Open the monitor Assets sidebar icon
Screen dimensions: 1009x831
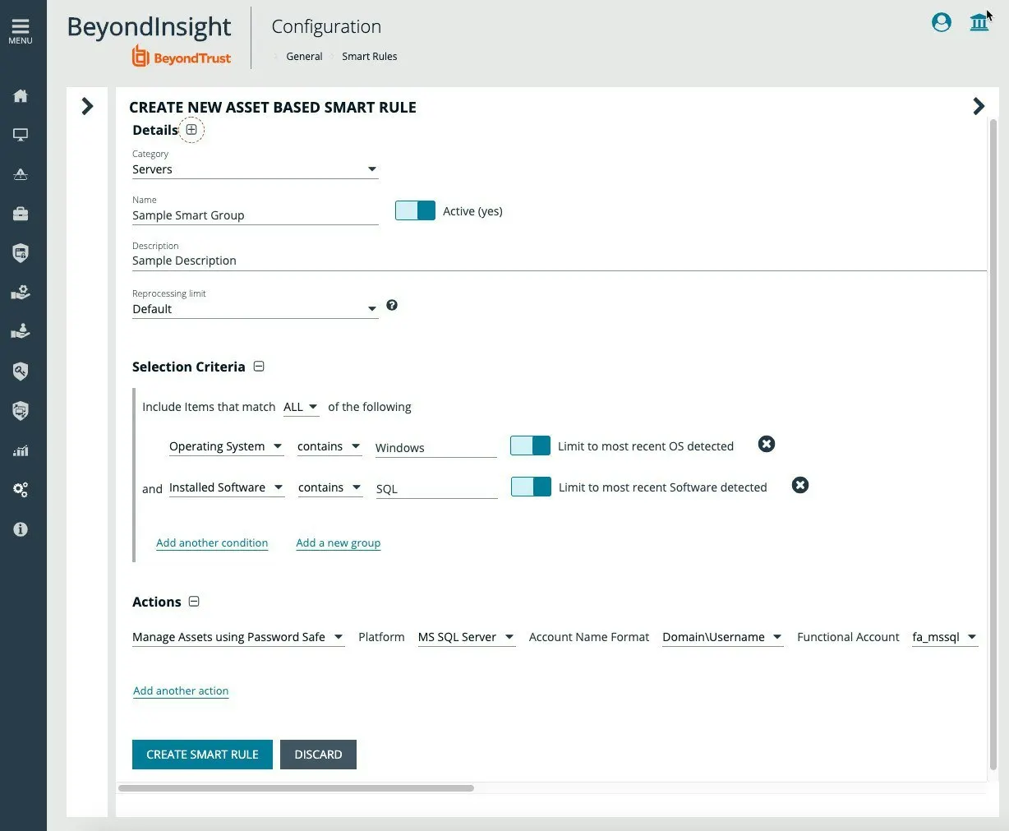point(21,135)
